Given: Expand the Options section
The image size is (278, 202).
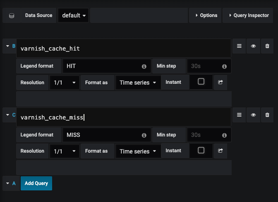Looking at the screenshot, I should [205, 15].
